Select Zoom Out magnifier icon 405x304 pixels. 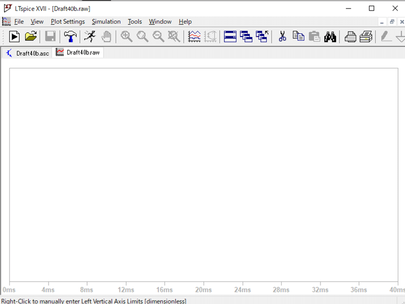coord(158,36)
